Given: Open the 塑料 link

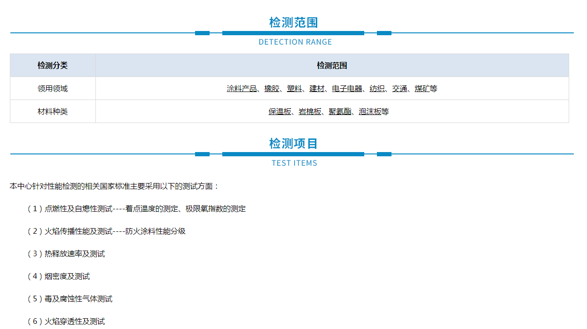Looking at the screenshot, I should click(294, 89).
